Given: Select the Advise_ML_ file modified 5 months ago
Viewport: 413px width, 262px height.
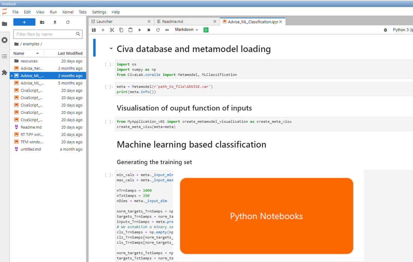Looking at the screenshot, I should click(x=48, y=83).
